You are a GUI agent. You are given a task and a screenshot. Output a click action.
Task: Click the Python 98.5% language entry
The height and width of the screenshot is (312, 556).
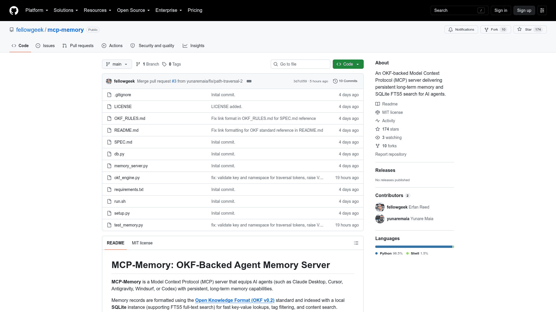pos(389,253)
